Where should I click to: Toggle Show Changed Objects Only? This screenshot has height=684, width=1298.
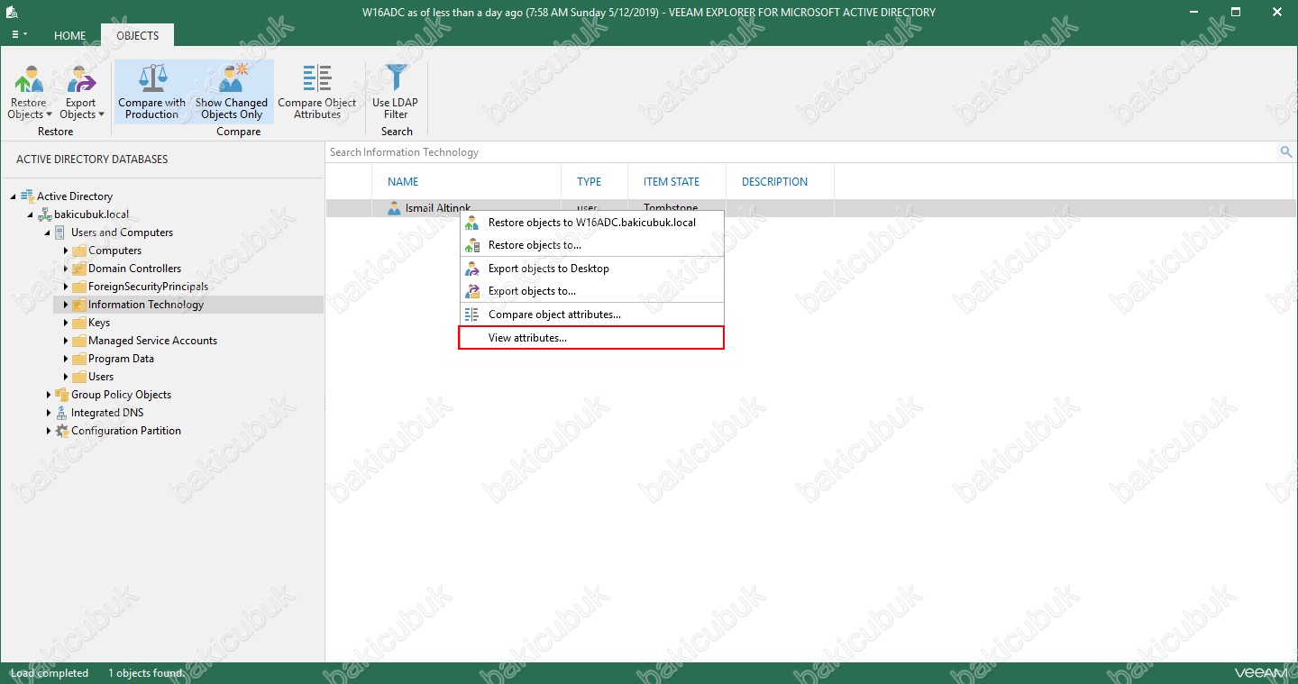click(232, 92)
